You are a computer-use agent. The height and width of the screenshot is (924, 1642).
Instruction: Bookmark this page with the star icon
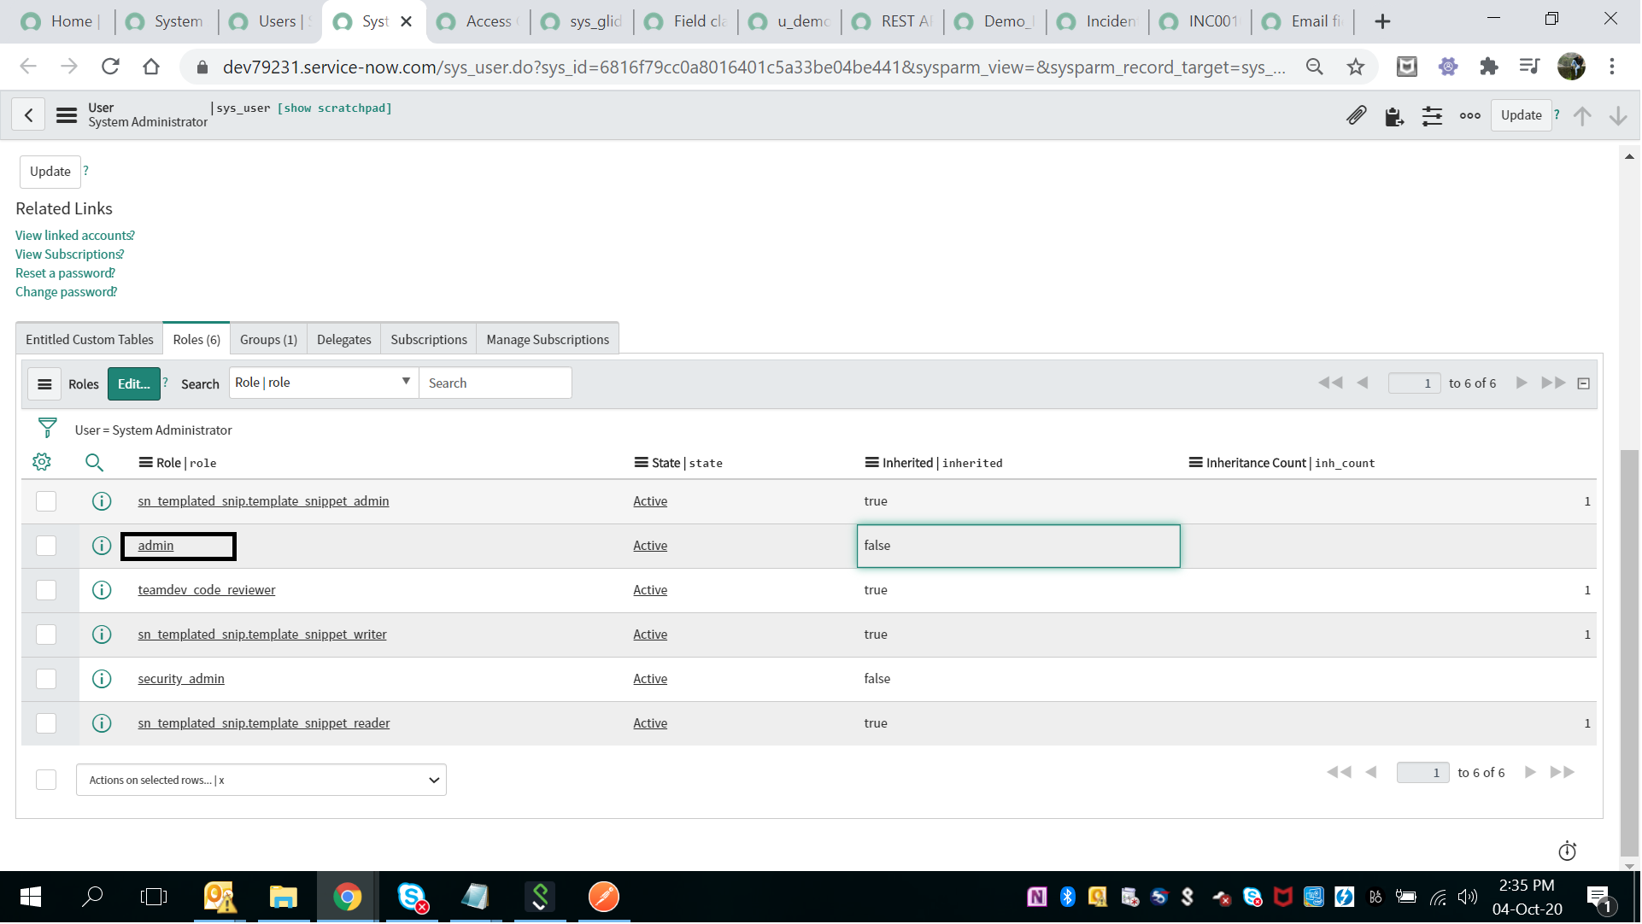1356,67
